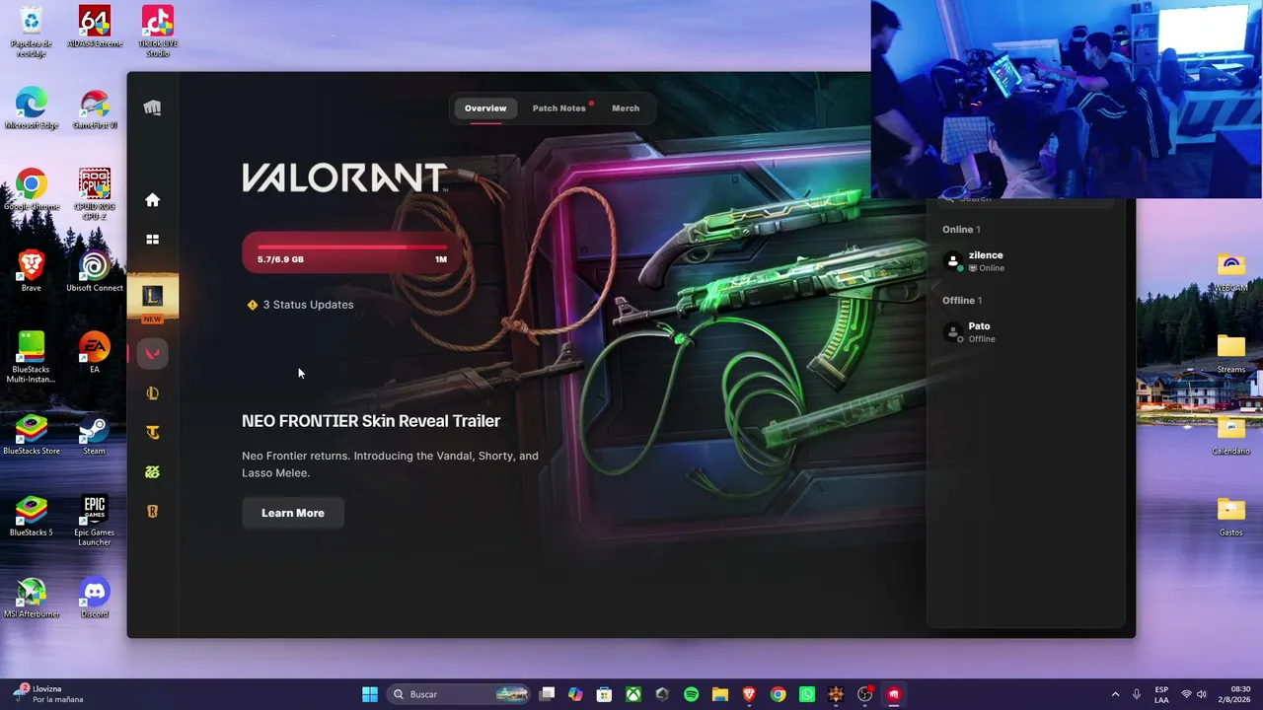Select the Streams folder on the desktop
Screen dimensions: 1263x710
click(1231, 353)
